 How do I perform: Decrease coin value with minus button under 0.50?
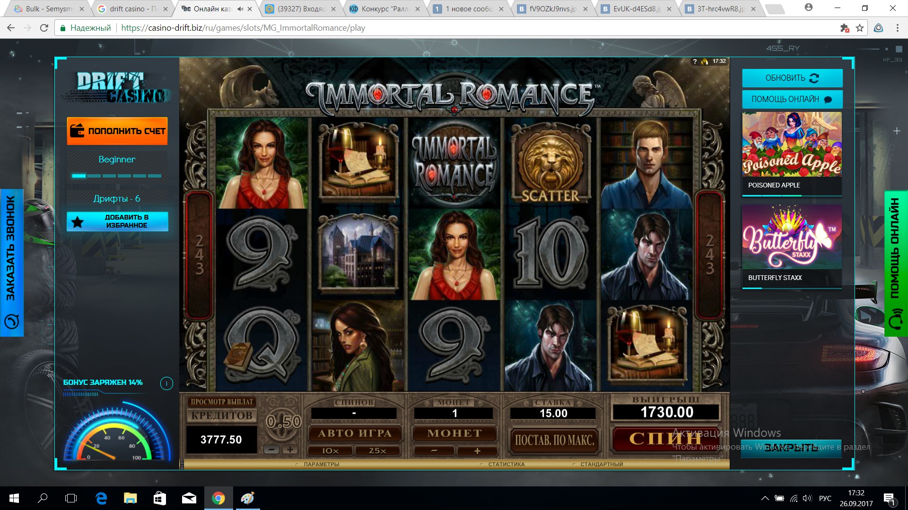coord(271,450)
